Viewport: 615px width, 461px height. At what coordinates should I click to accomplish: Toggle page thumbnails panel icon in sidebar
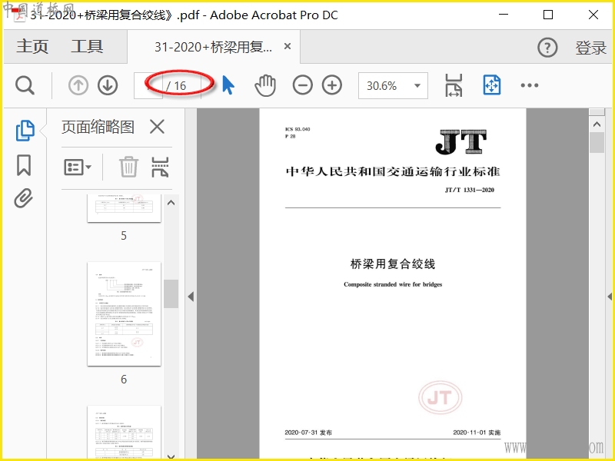tap(25, 131)
